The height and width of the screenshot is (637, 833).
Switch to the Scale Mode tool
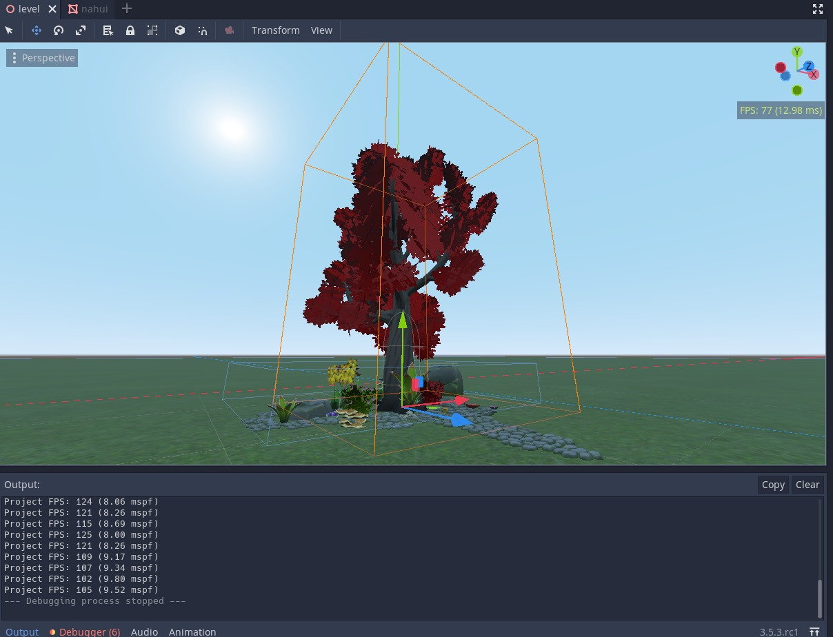pos(81,30)
